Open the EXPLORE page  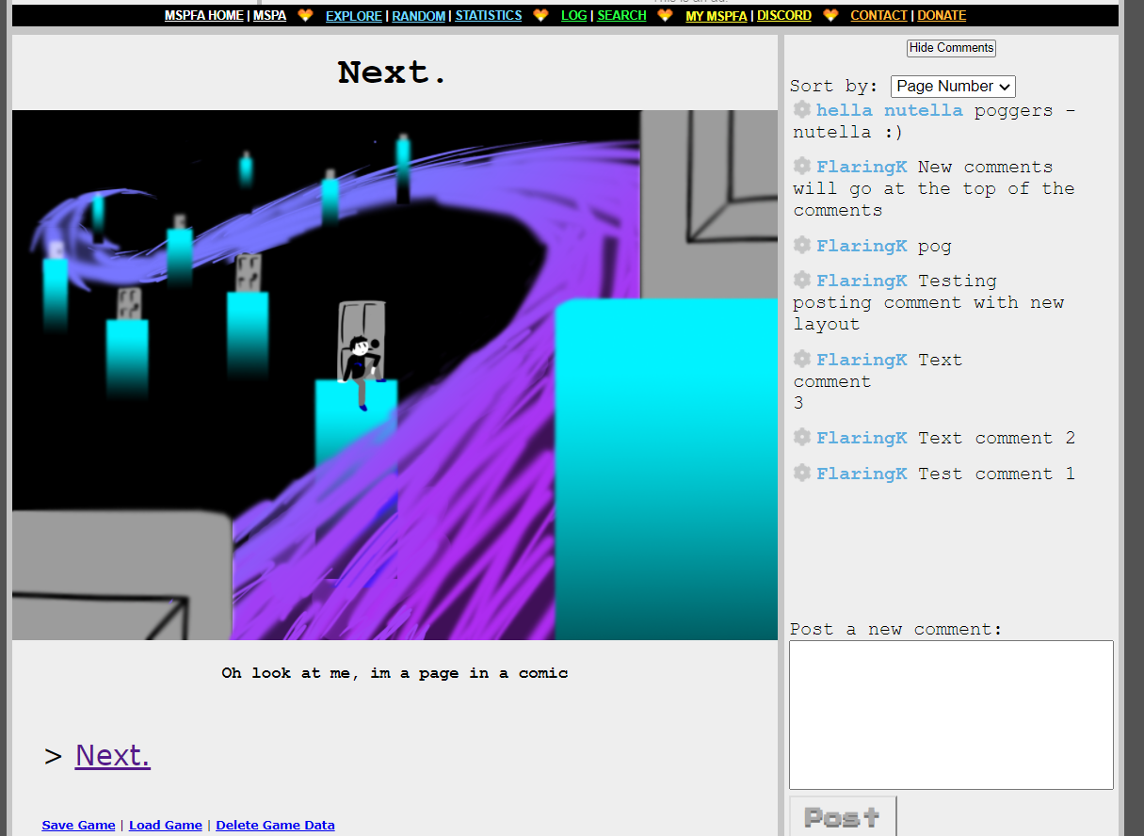[354, 16]
